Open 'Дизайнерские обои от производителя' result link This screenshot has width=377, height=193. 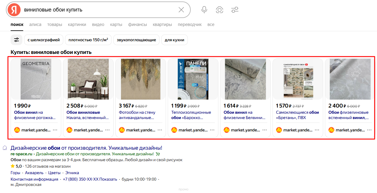coord(86,148)
